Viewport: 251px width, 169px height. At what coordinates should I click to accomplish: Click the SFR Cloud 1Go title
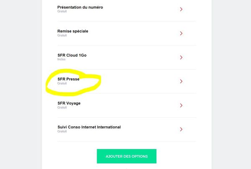tap(72, 55)
